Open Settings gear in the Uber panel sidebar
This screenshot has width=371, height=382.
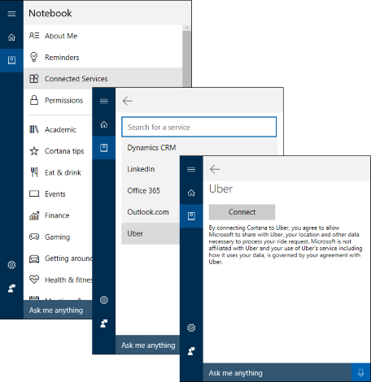tap(191, 328)
